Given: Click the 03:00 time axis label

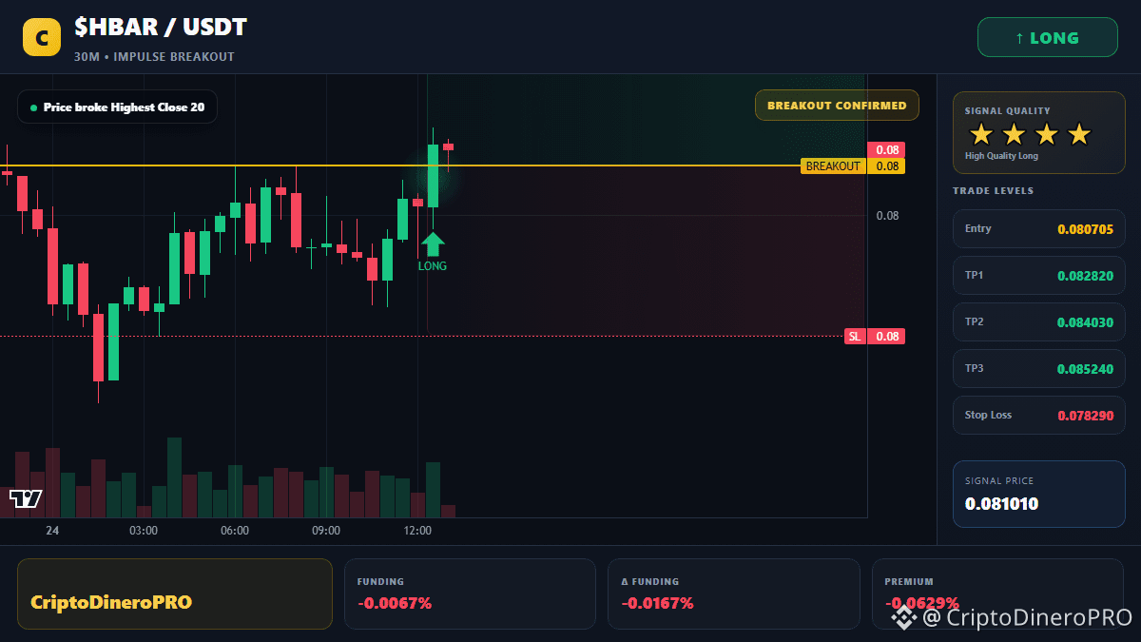Looking at the screenshot, I should pyautogui.click(x=144, y=531).
